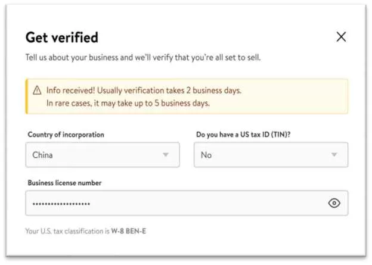
Task: Click the 'Tell us about your business' text
Action: [x=142, y=58]
